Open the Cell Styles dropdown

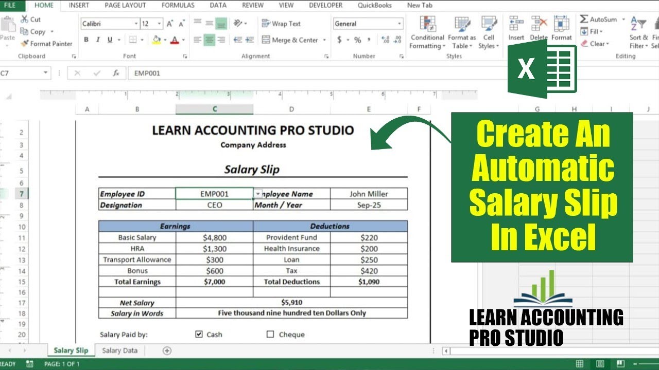tap(489, 32)
